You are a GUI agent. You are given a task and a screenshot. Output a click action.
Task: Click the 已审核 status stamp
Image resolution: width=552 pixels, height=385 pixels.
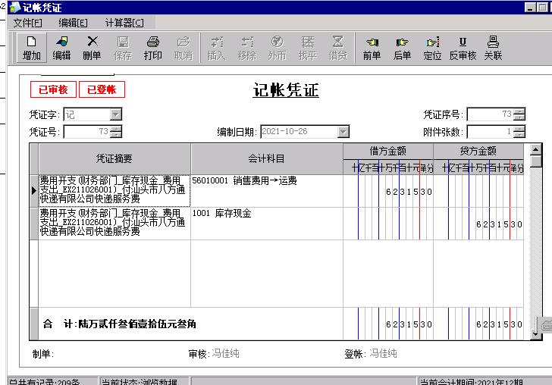pos(53,89)
